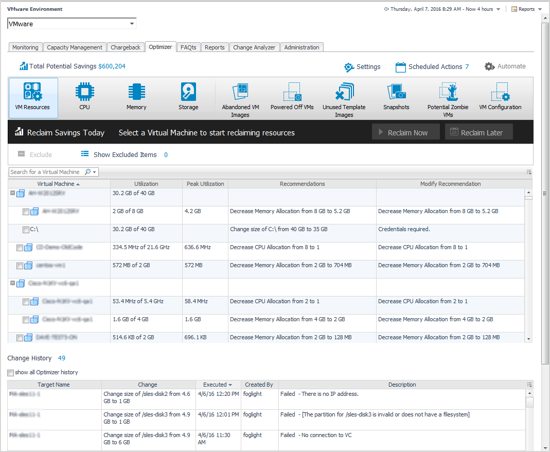Open optimizer Settings

pyautogui.click(x=362, y=67)
